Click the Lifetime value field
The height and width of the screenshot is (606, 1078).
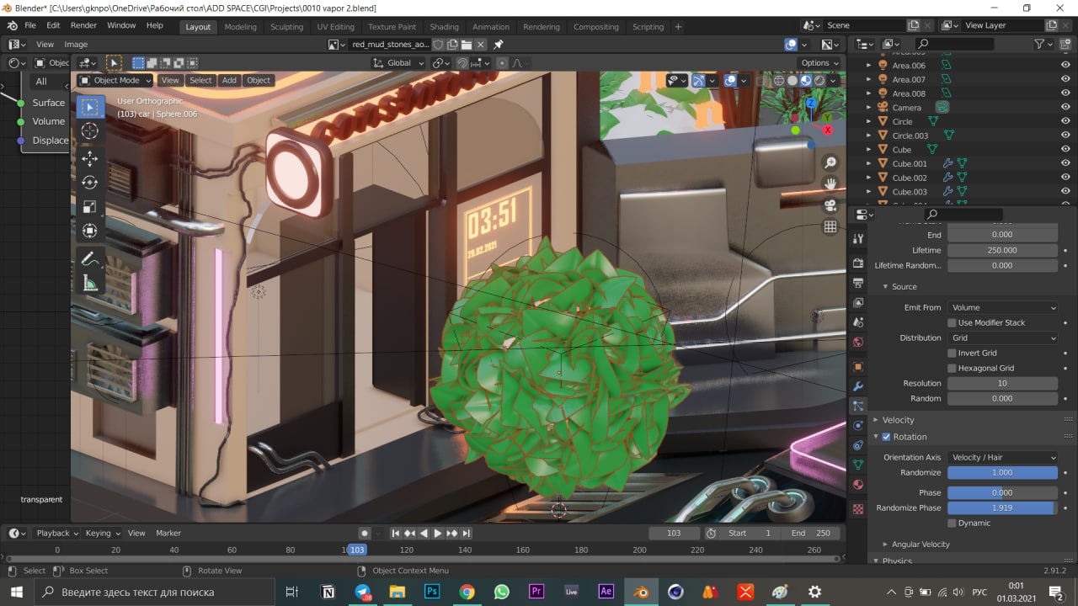point(1002,250)
